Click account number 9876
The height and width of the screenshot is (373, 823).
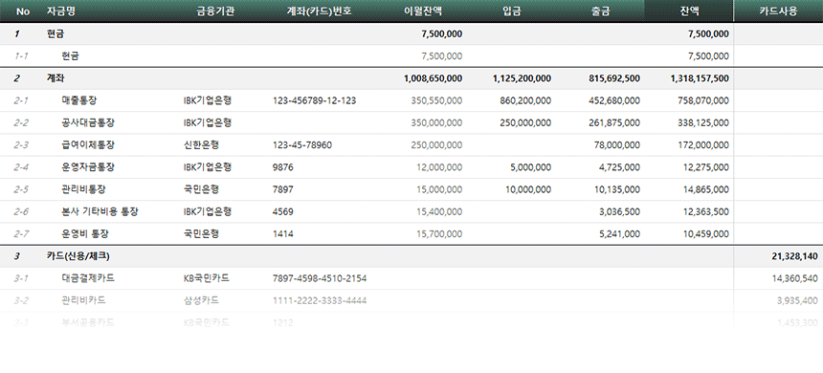click(x=283, y=167)
